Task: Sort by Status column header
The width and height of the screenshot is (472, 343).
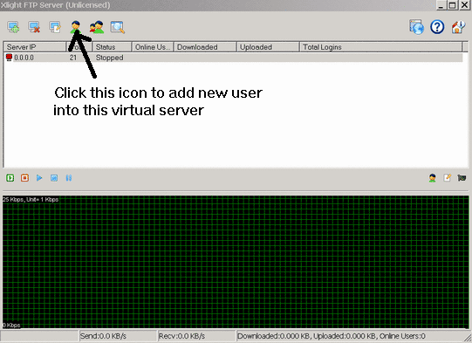Action: tap(112, 47)
